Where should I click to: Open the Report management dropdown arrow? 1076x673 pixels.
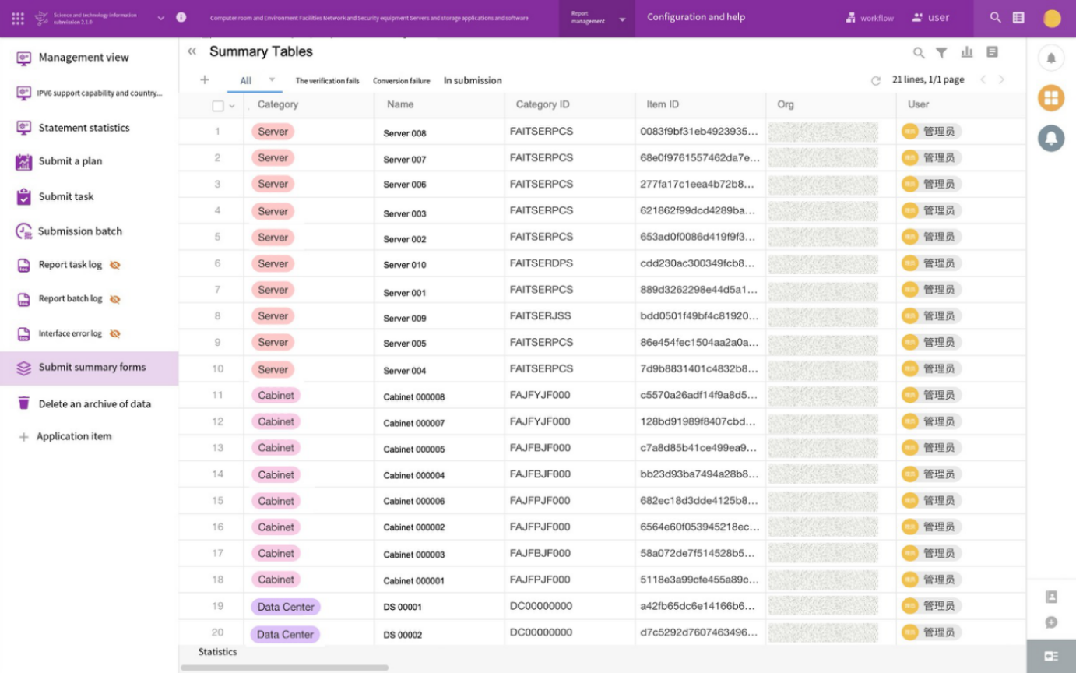622,19
